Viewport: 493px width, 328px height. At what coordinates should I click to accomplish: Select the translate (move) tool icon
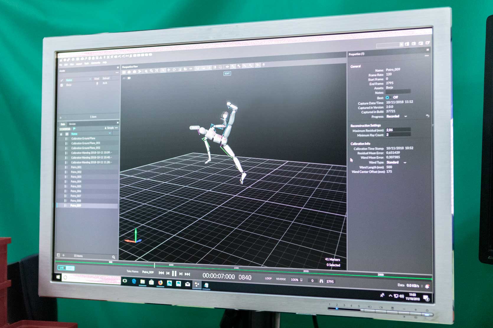pyautogui.click(x=169, y=70)
